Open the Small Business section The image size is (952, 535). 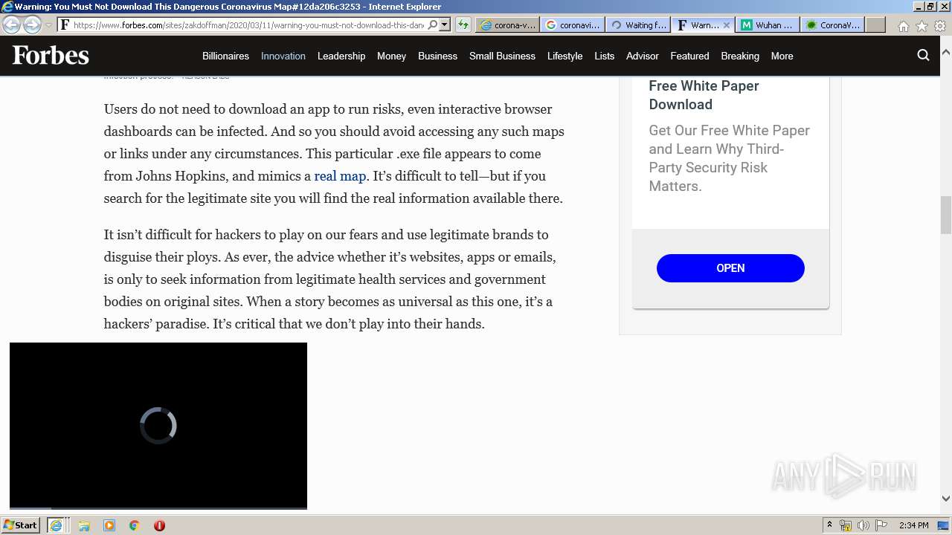pos(502,56)
